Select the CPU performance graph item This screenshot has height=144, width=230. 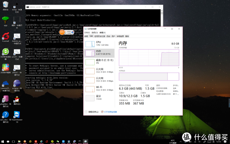[99, 44]
